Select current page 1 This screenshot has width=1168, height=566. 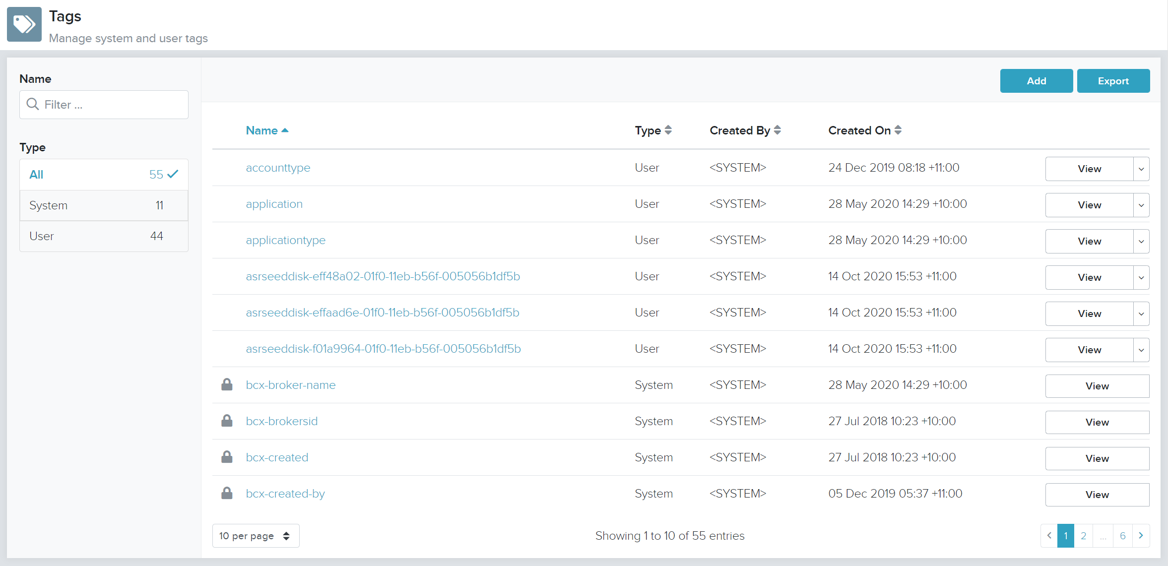[x=1066, y=536]
